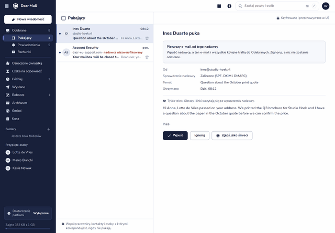Image resolution: width=335 pixels, height=233 pixels.
Task: Click Zgłoś jako śmieci button
Action: (232, 135)
